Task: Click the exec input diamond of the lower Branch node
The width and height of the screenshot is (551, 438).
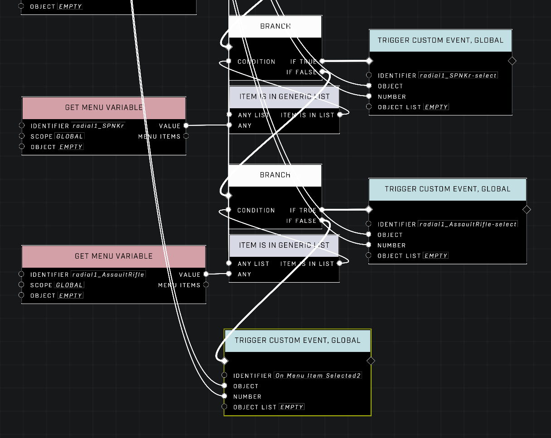Action: click(x=229, y=195)
